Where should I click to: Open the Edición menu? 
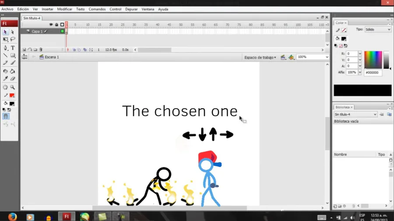click(23, 9)
